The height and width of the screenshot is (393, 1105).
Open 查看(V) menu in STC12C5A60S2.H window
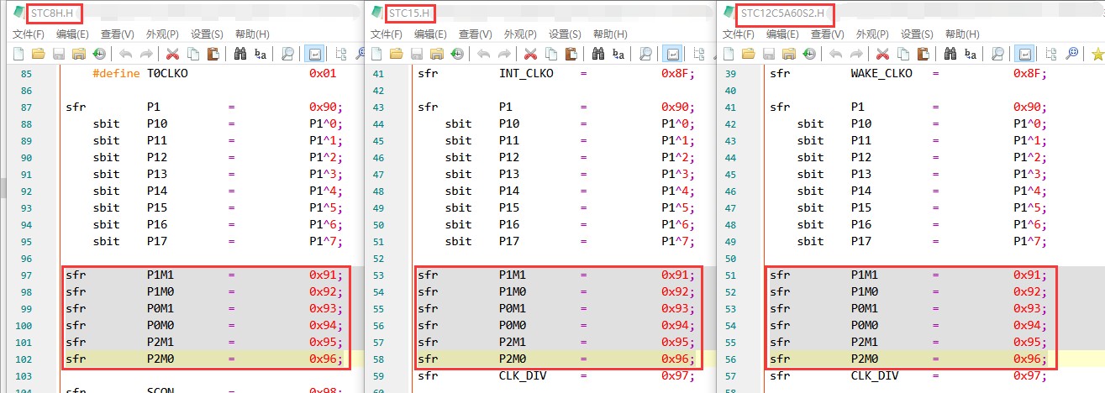coord(828,34)
